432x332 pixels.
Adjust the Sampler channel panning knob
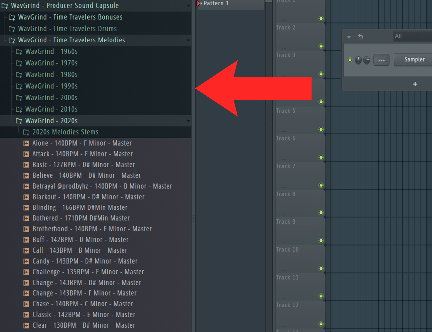coord(358,60)
